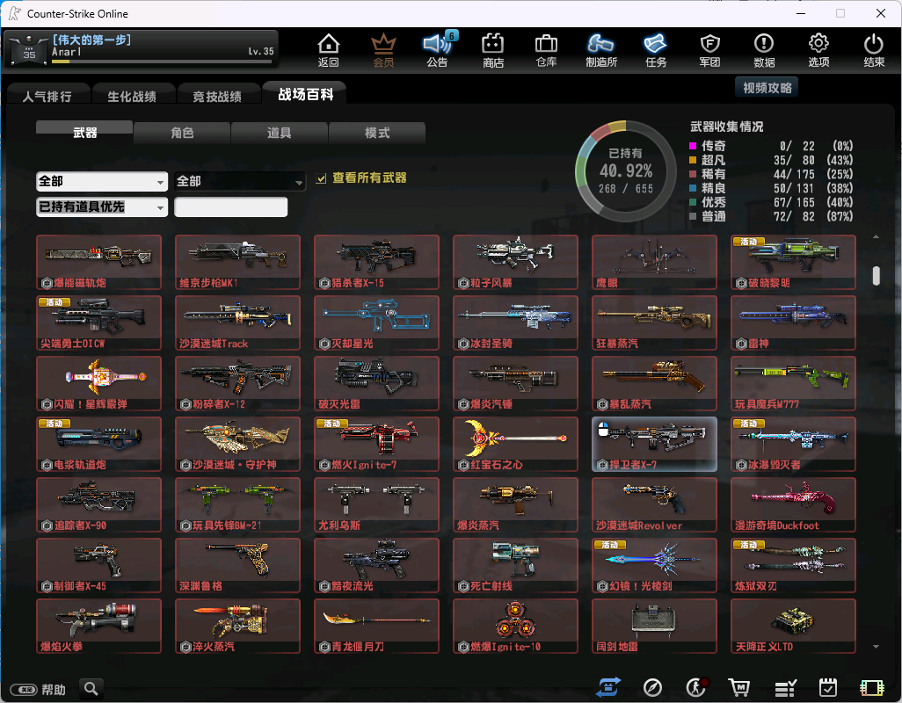
Task: Select the 雷神 weapon card
Action: point(793,323)
